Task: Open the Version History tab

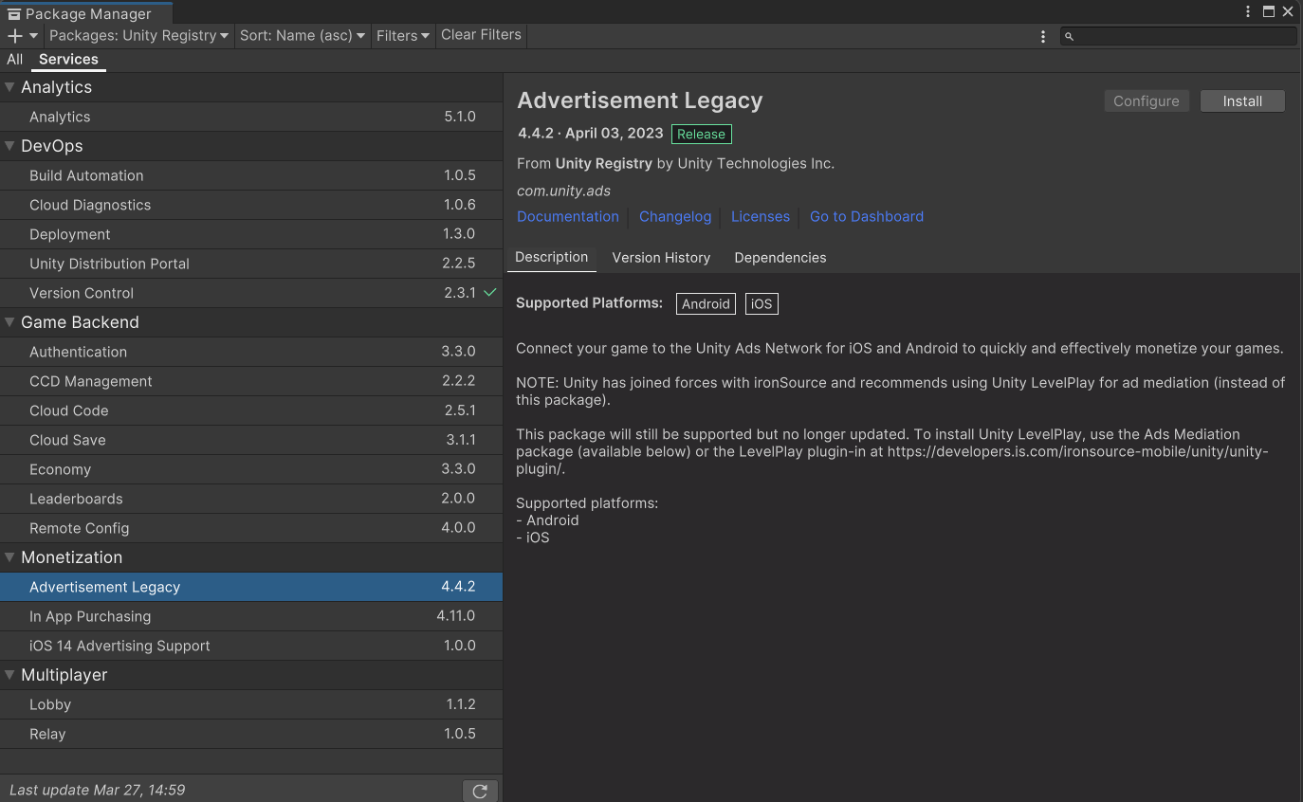Action: coord(661,258)
